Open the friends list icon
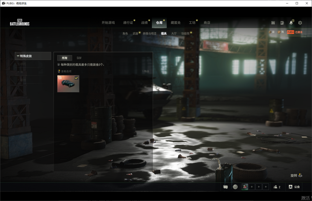Image resolution: width=312 pixels, height=201 pixels. [277, 187]
